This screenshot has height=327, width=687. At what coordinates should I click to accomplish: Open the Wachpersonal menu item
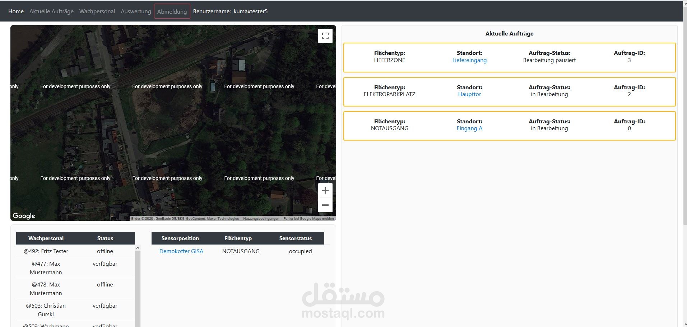[x=97, y=11]
